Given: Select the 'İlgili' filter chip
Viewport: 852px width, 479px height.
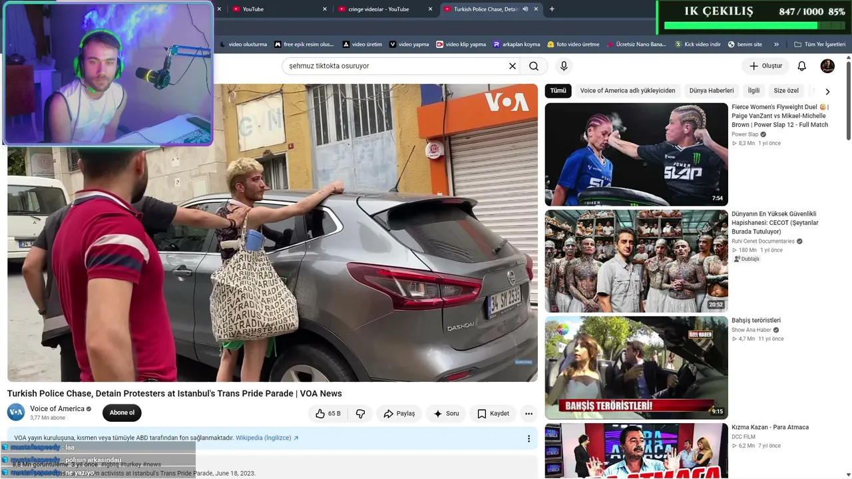Looking at the screenshot, I should [x=753, y=90].
